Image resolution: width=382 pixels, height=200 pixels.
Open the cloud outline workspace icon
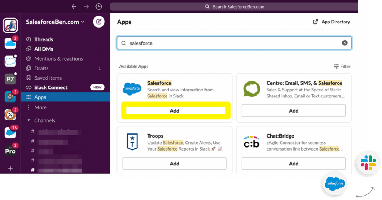click(10, 61)
